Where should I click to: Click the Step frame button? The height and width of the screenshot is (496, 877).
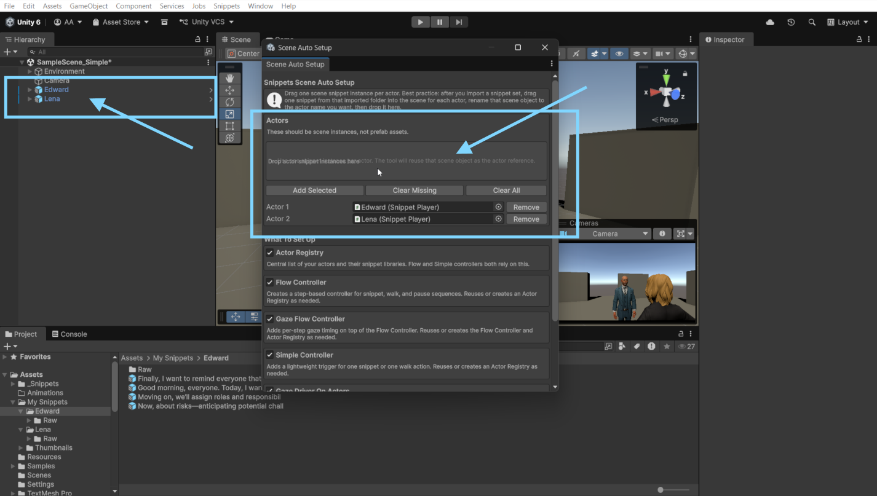pyautogui.click(x=459, y=22)
